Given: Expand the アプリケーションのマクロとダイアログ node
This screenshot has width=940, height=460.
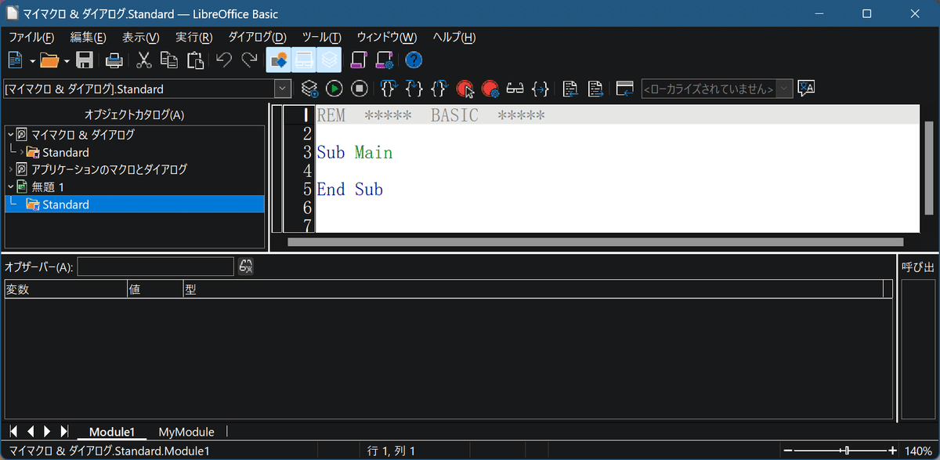Looking at the screenshot, I should click(11, 169).
